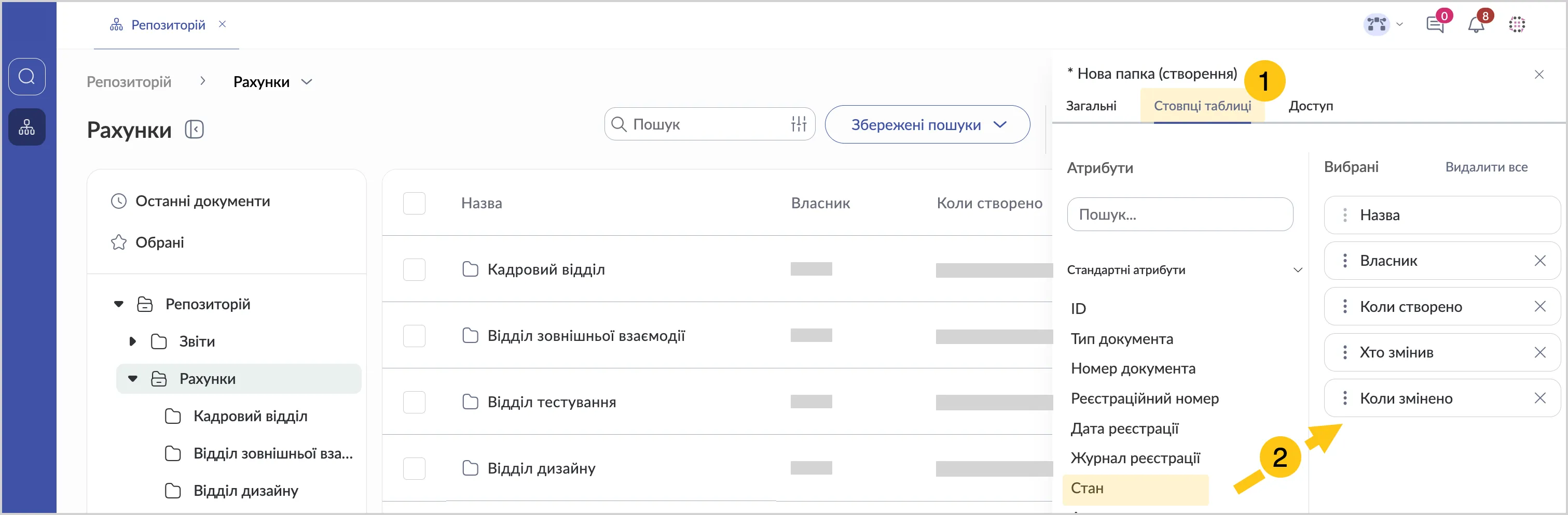Expand the Звіти folder in tree
Screen dimensions: 1568x515
(x=133, y=342)
